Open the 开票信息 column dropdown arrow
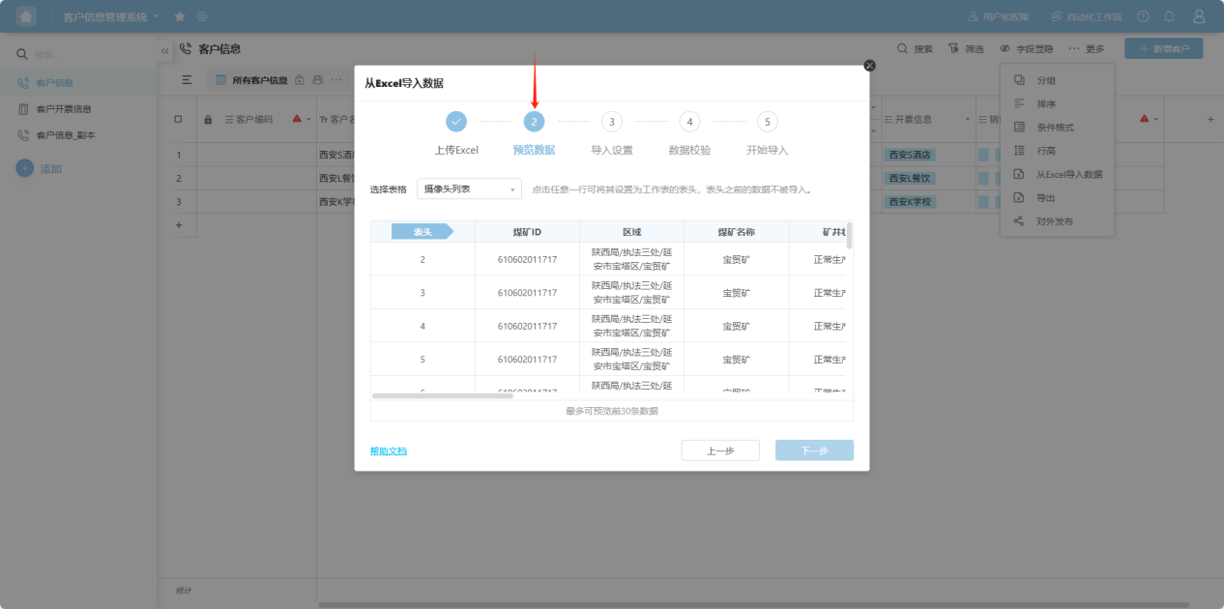This screenshot has height=609, width=1224. coord(967,119)
